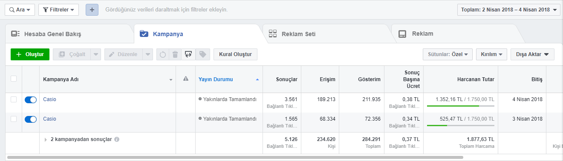Click the info icon beside '2 kampanyadan sonuçlar'
This screenshot has height=161, width=563.
(x=117, y=139)
